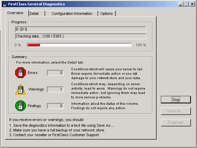Click the FirstClass General Diagnostics title text

pyautogui.click(x=36, y=4)
